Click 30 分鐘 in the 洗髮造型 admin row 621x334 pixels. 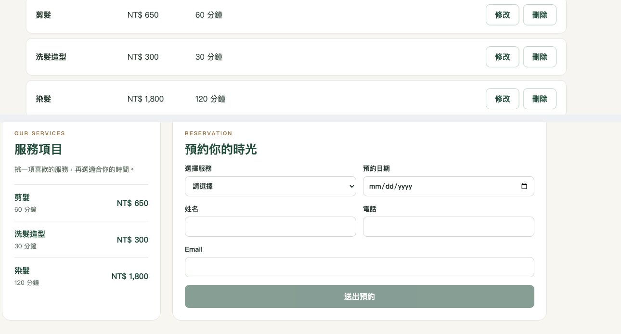pos(209,57)
